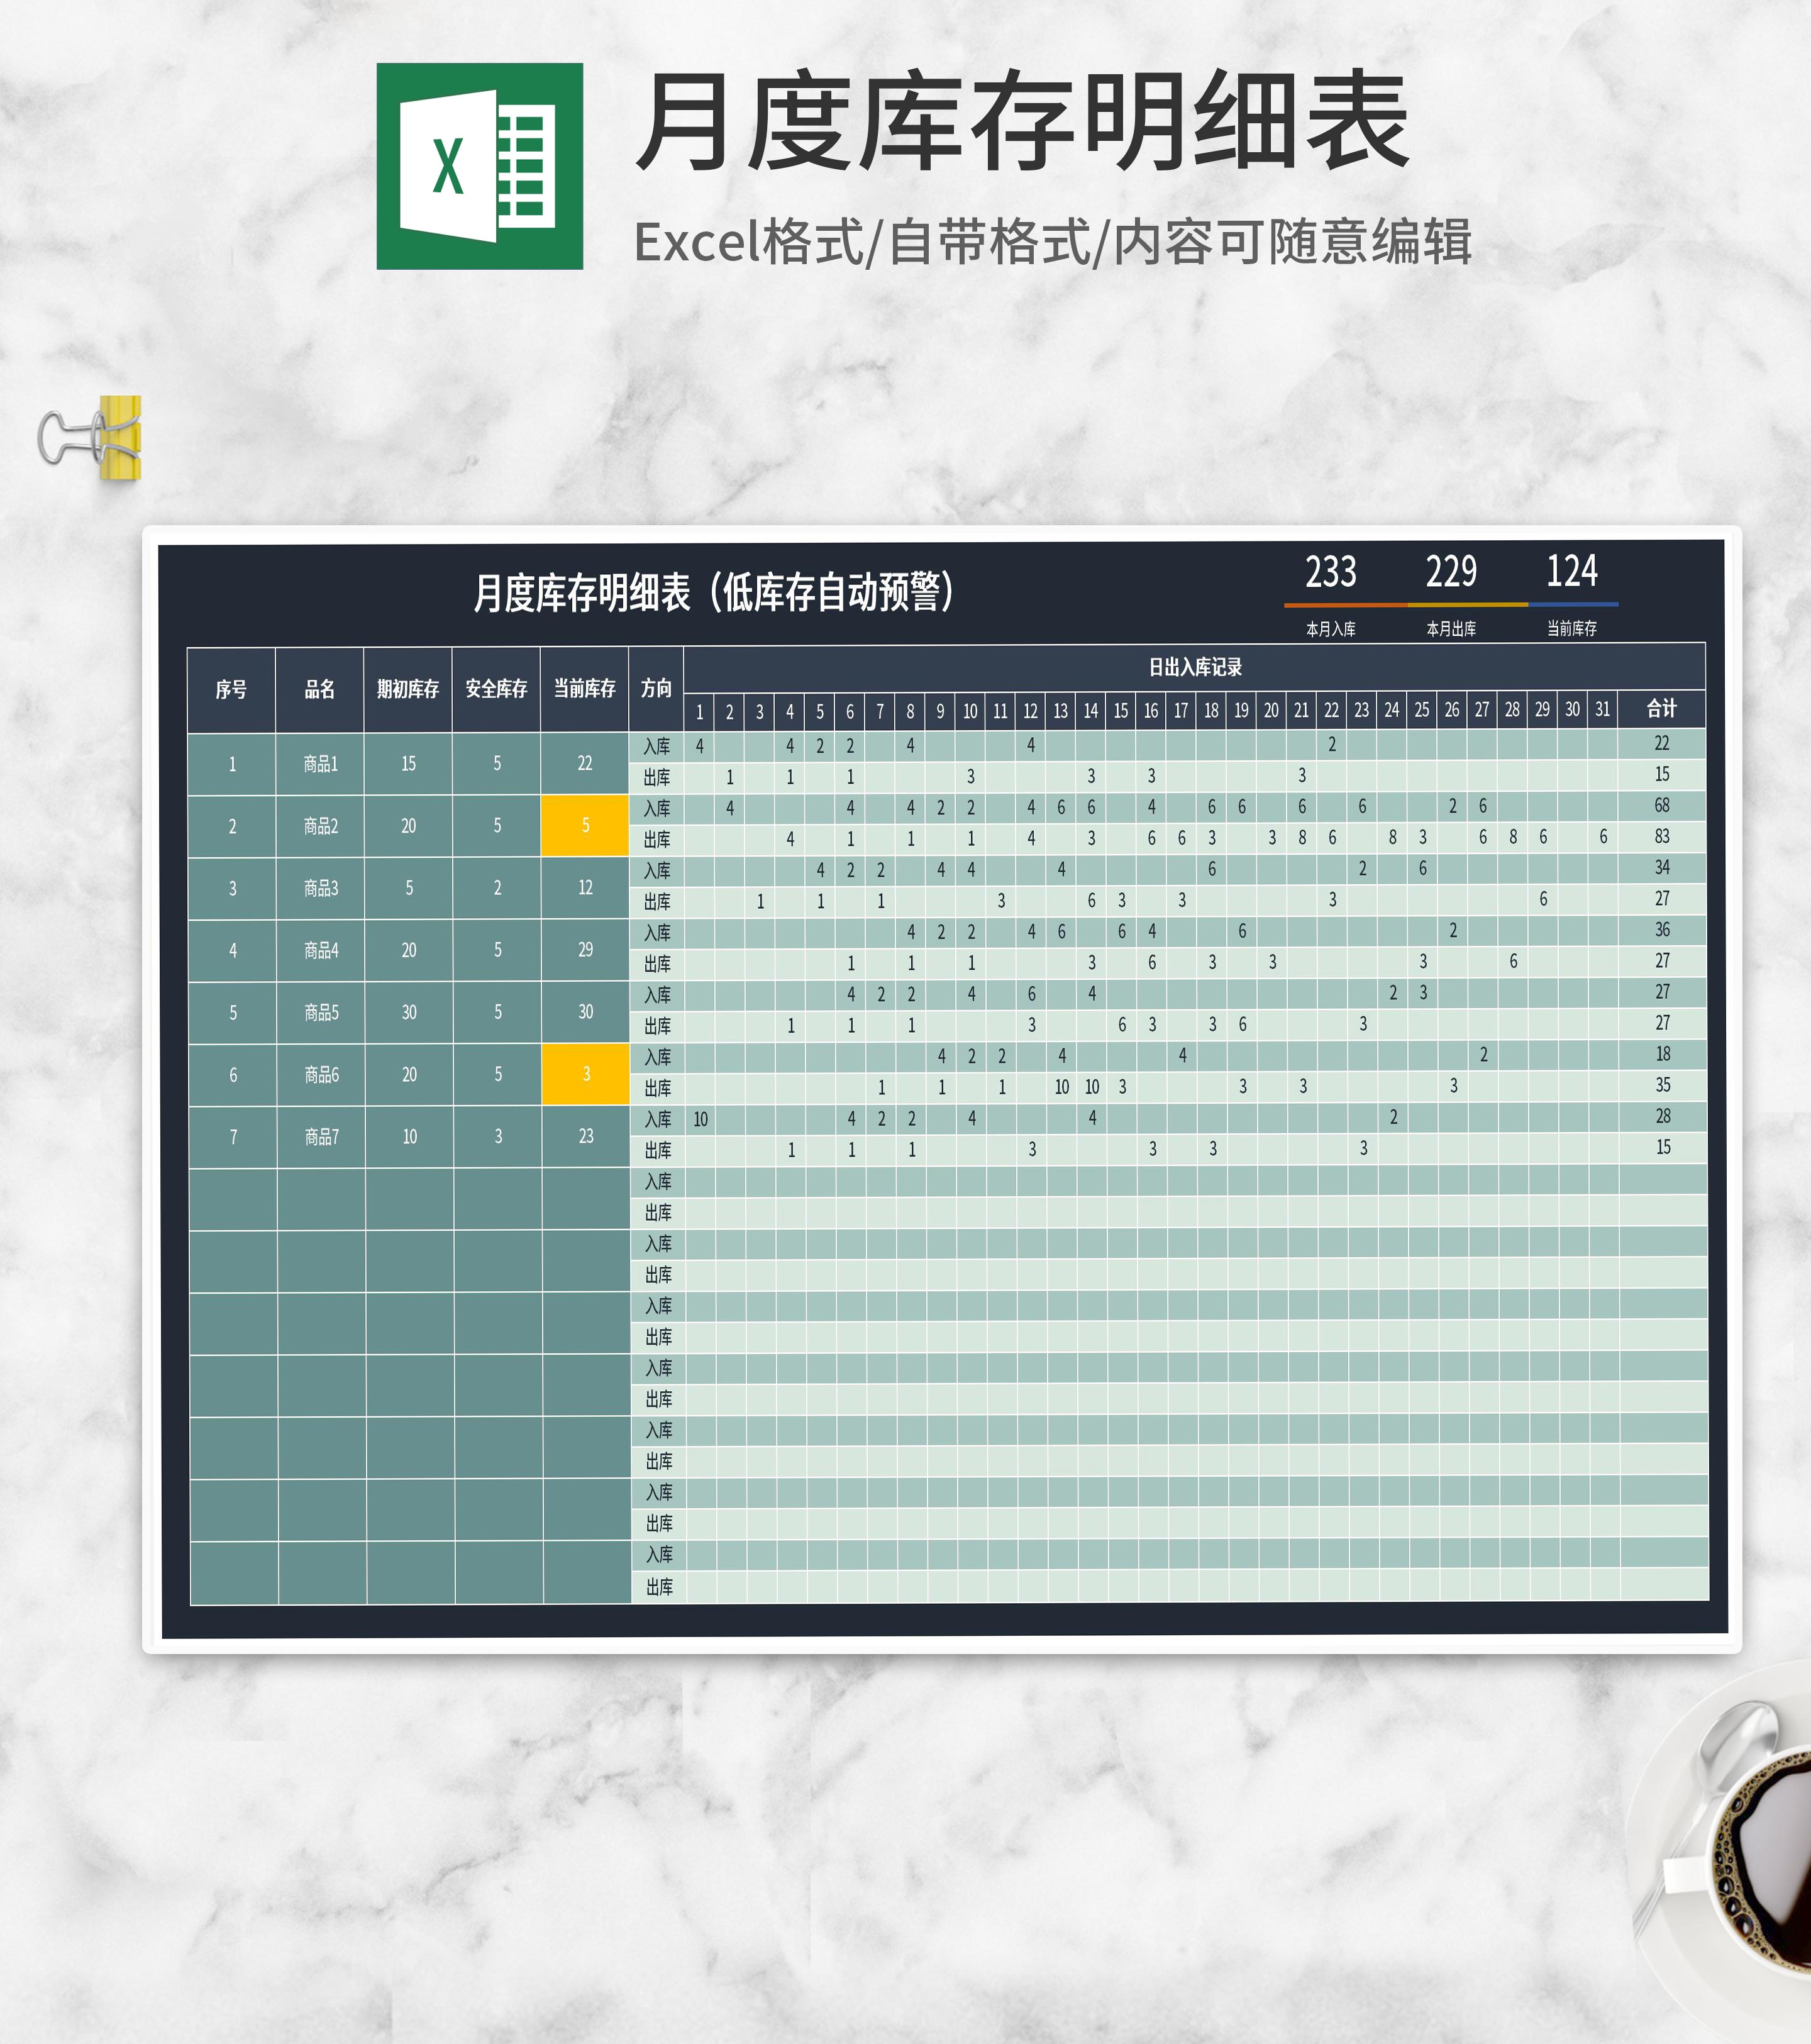
Task: Click the yellow warning cell for 商品6
Action: pyautogui.click(x=586, y=1074)
